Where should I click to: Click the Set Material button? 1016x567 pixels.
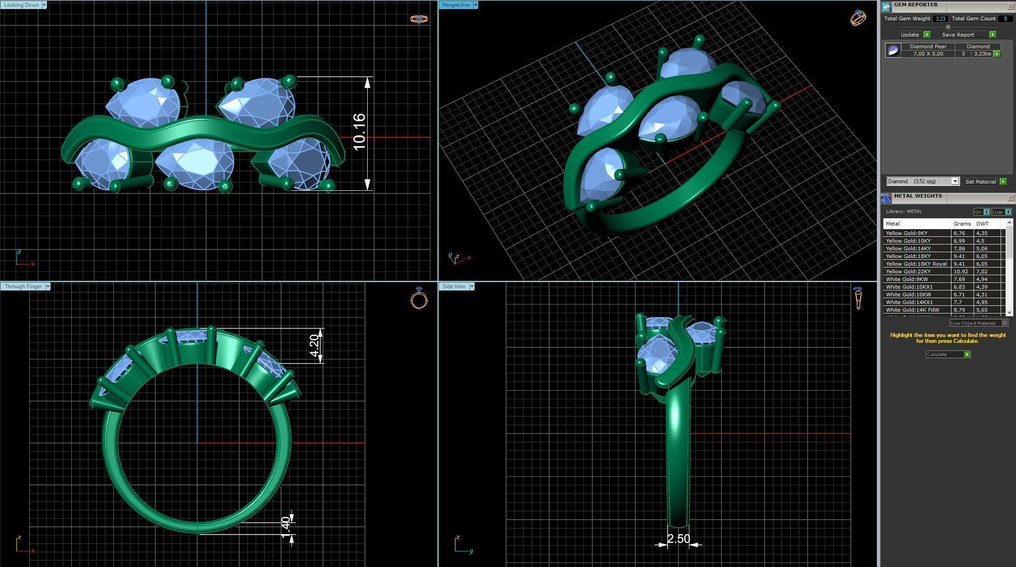[x=981, y=181]
